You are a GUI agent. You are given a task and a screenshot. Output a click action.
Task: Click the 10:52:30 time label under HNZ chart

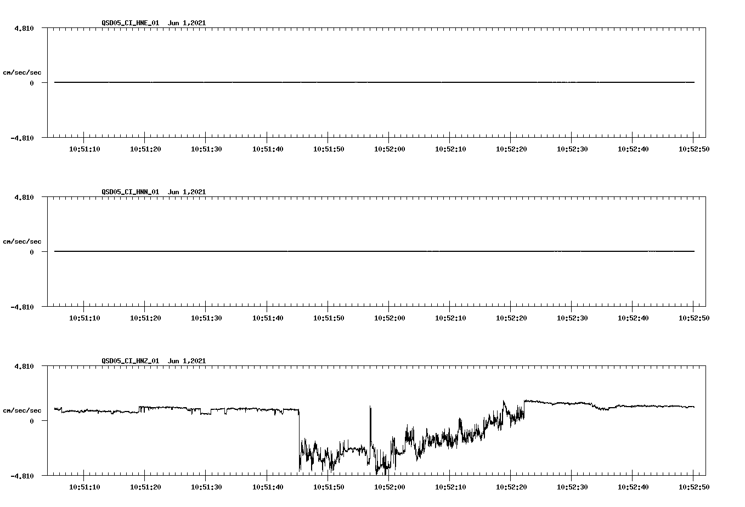pyautogui.click(x=572, y=487)
